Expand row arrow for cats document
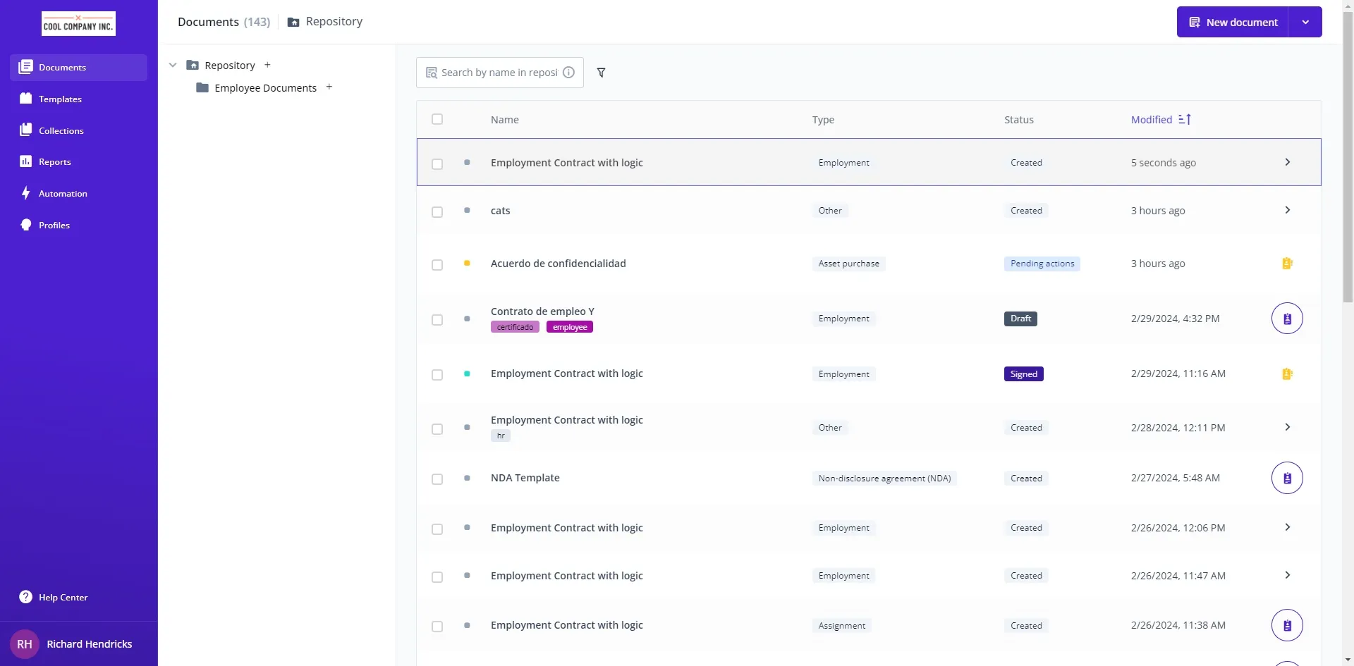 click(1286, 210)
